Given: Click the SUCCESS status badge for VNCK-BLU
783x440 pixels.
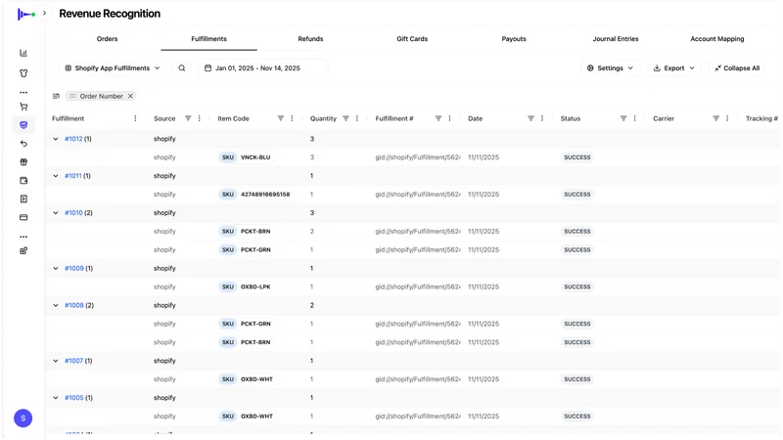Looking at the screenshot, I should coord(577,157).
